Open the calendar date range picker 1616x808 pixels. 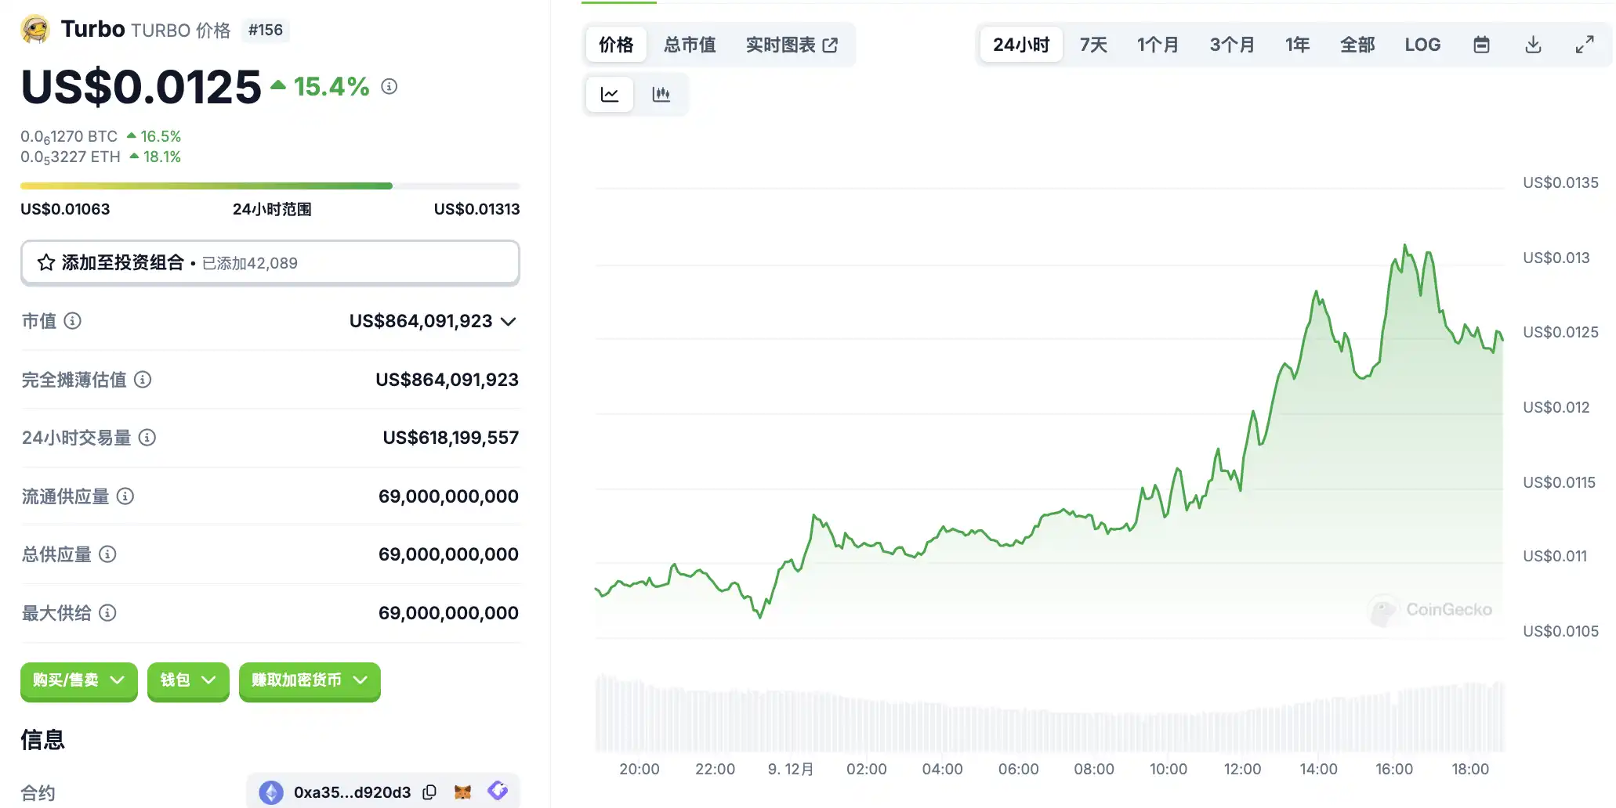tap(1480, 45)
